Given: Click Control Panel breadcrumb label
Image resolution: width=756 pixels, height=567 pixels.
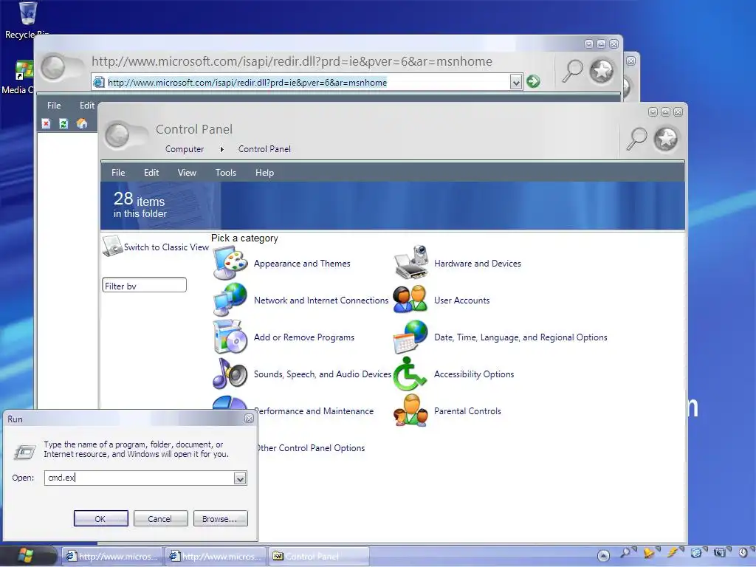Looking at the screenshot, I should click(265, 149).
